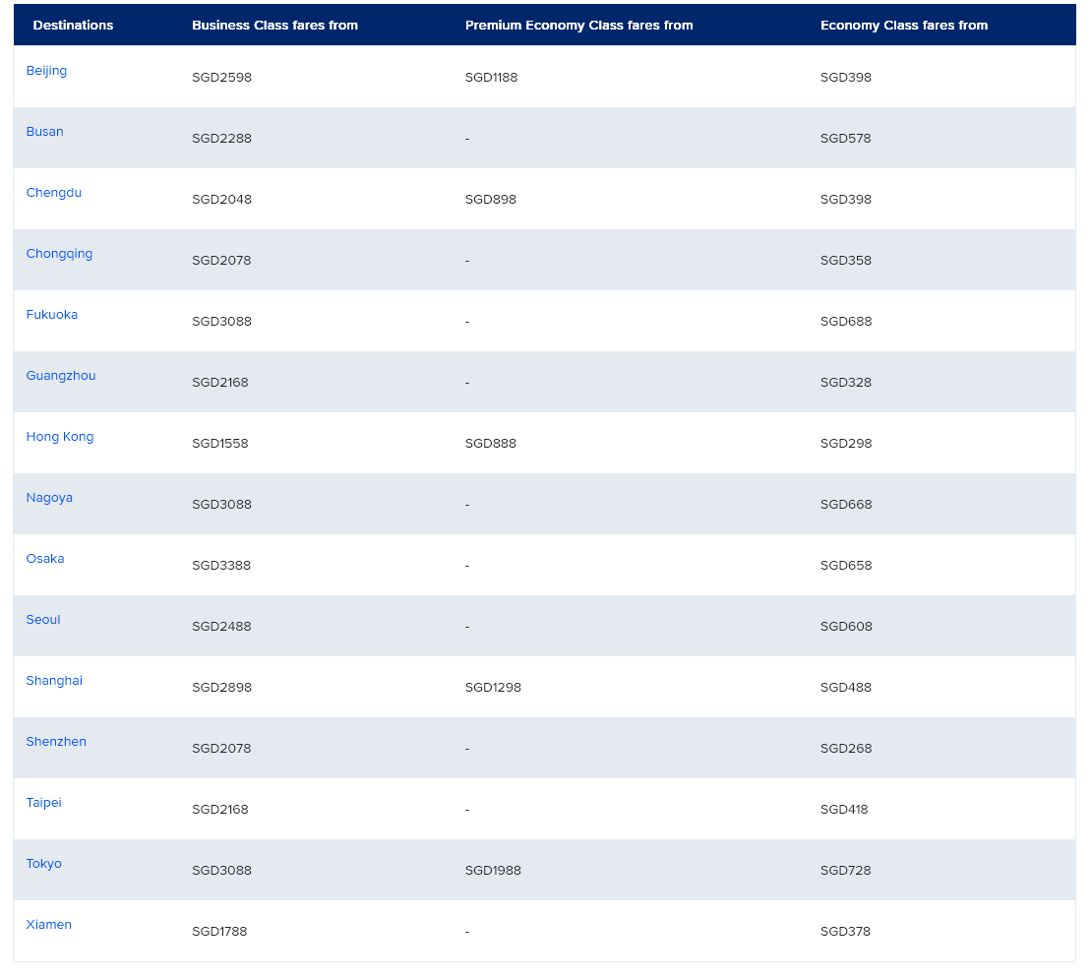Open the Shanghai destination link

[x=54, y=681]
